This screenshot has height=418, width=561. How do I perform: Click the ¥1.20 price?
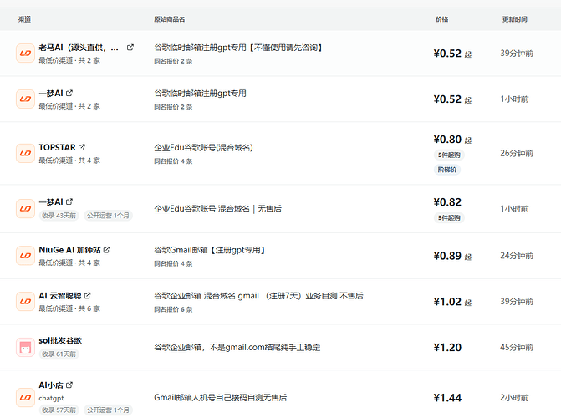pos(447,348)
